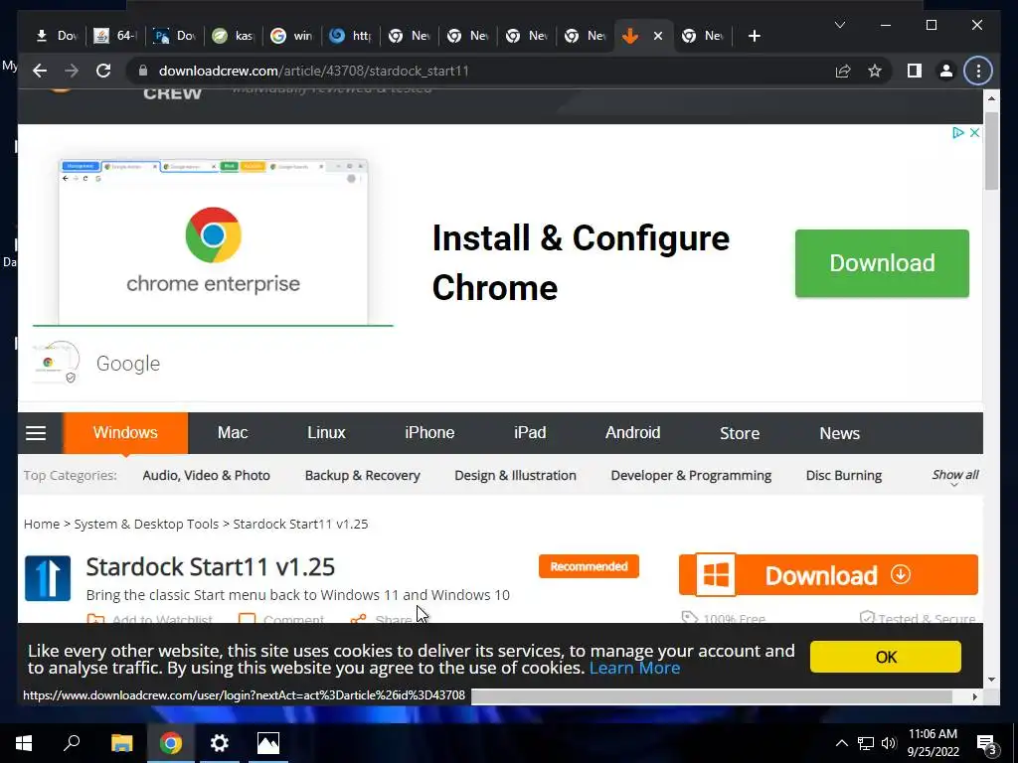Click System & Desktop Tools breadcrumb

(146, 525)
